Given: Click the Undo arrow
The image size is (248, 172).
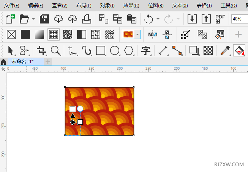Looking at the screenshot, I should click(x=148, y=19).
